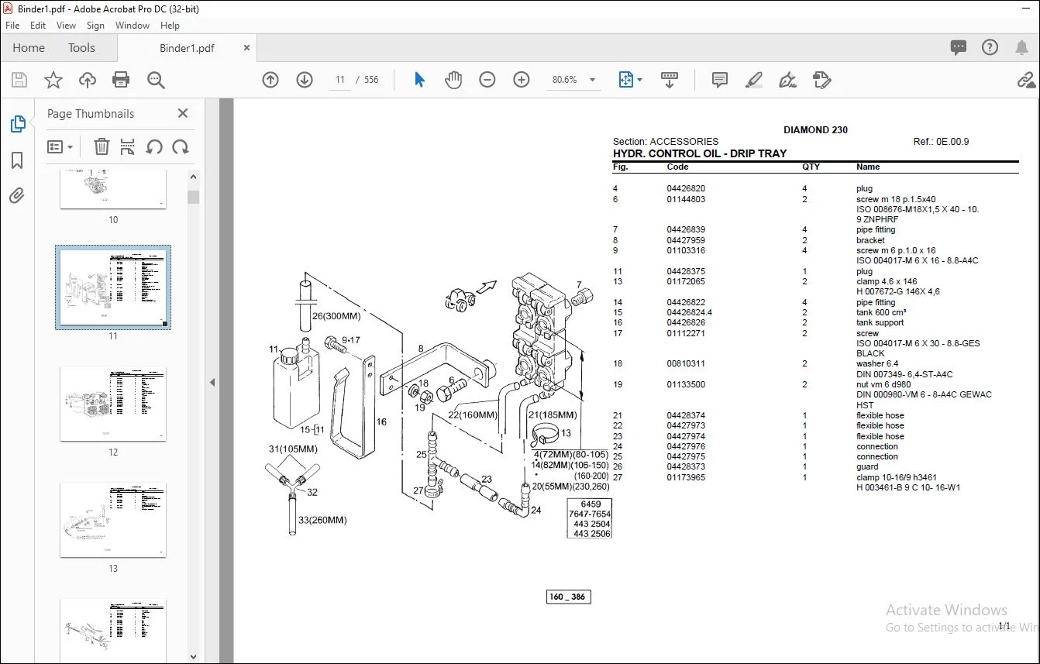This screenshot has width=1040, height=664.
Task: Bookmark this file with the star icon
Action: coord(53,80)
